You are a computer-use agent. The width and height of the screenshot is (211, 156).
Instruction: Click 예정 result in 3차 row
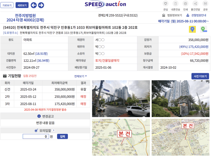[83, 104]
